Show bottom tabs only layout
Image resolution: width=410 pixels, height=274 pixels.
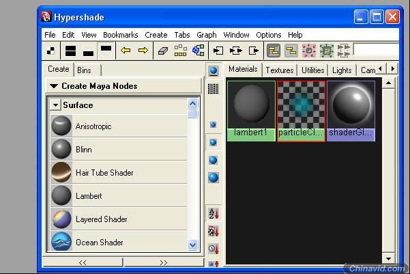88,51
